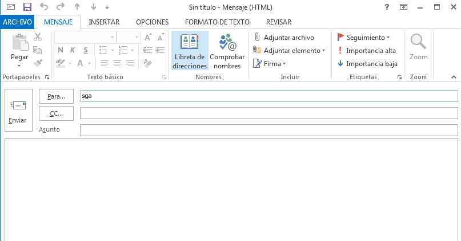Image resolution: width=461 pixels, height=241 pixels.
Task: Open the font color dropdown arrow
Action: 90,63
